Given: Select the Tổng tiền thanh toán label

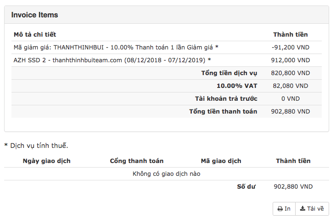Looking at the screenshot, I should (223, 111).
